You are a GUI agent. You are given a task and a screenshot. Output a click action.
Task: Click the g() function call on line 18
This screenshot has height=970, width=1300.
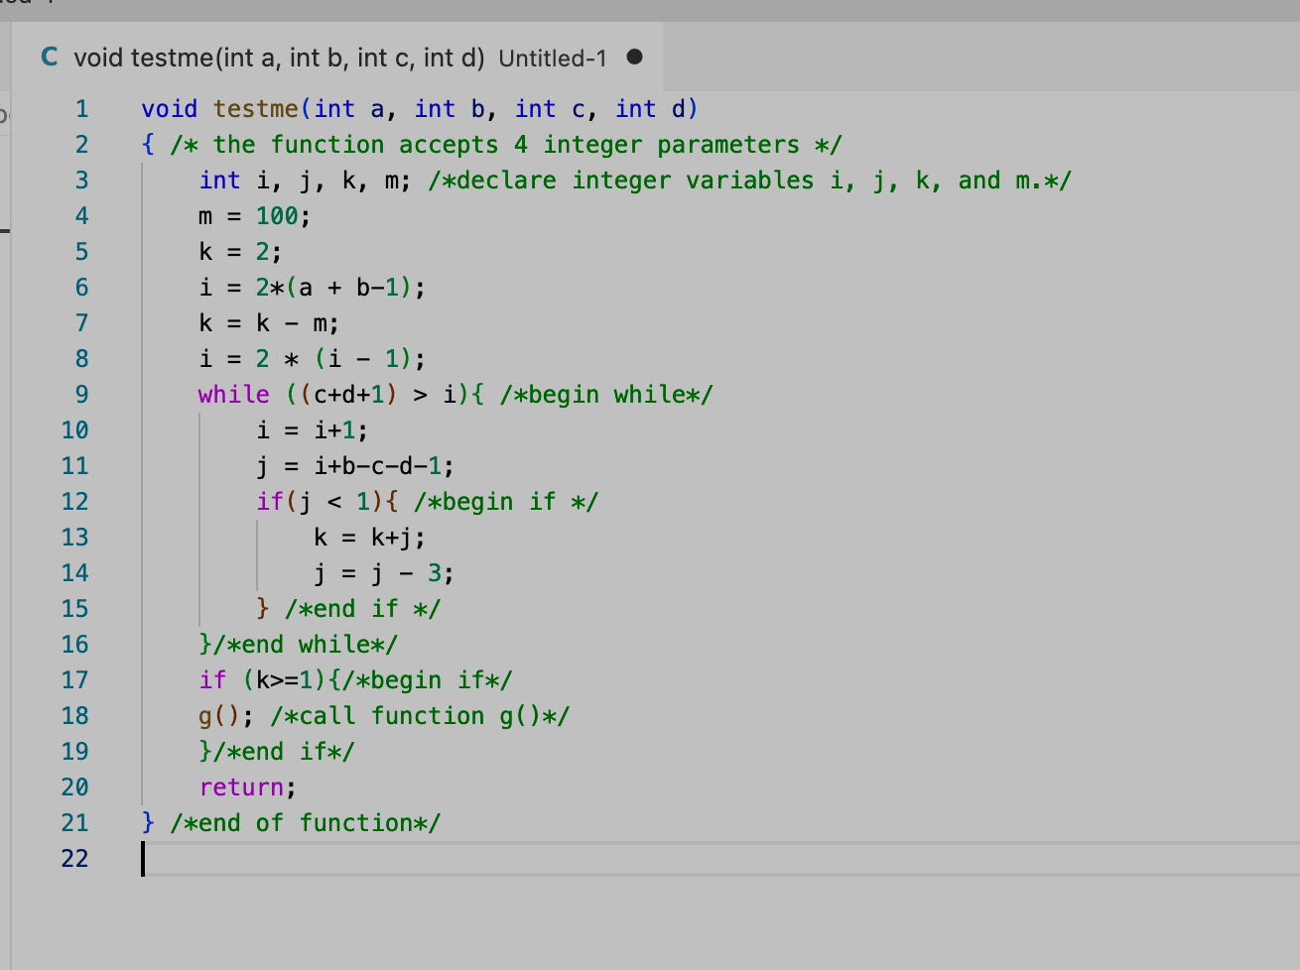214,715
